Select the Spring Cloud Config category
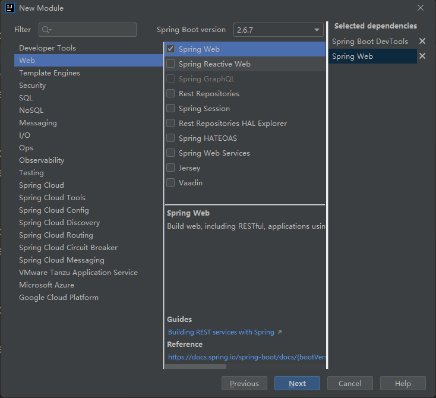The width and height of the screenshot is (436, 398). point(89,210)
